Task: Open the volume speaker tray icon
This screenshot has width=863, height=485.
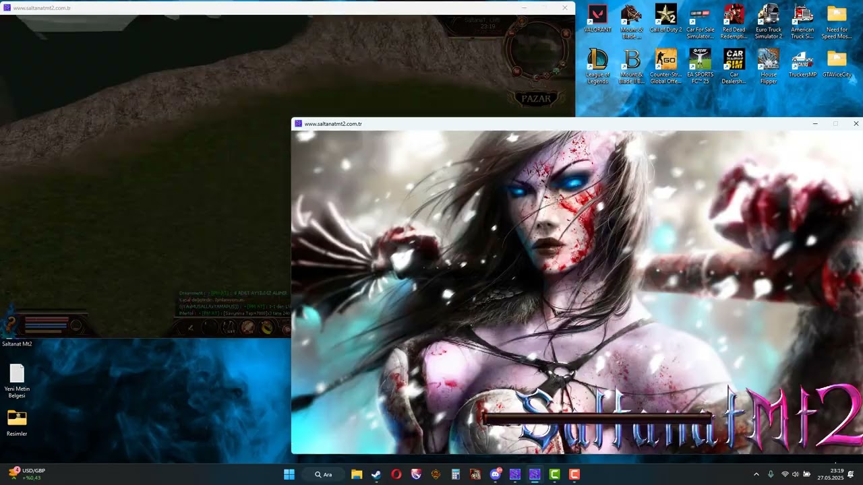Action: (796, 474)
